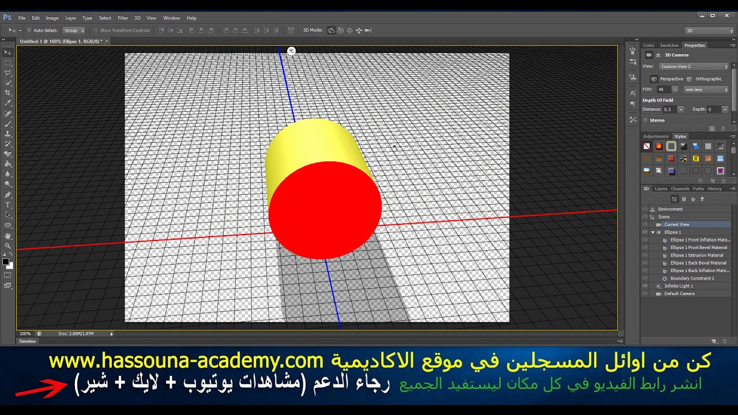Select the Pen tool in the toolbox
738x415 pixels.
(8, 194)
